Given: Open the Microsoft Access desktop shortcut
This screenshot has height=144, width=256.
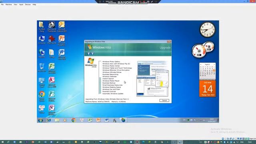Looking at the screenshot, I should point(52,82).
